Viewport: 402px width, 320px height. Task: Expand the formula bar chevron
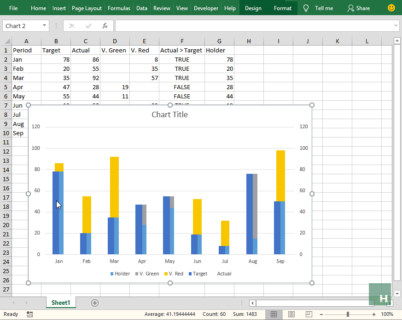point(396,26)
